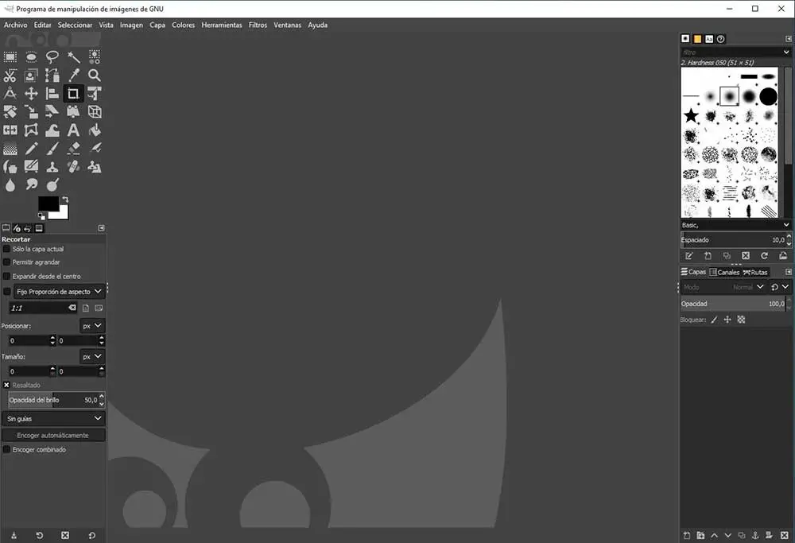Open the Filtros menu

[258, 25]
